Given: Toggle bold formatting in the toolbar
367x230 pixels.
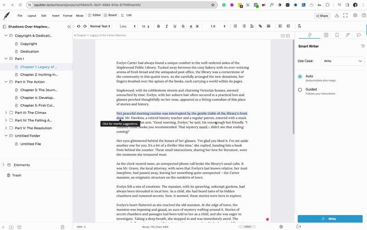Looking at the screenshot, I should click(158, 27).
